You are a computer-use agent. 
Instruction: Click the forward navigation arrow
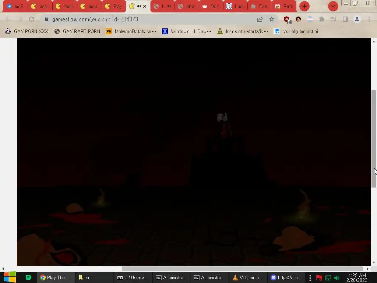click(20, 19)
